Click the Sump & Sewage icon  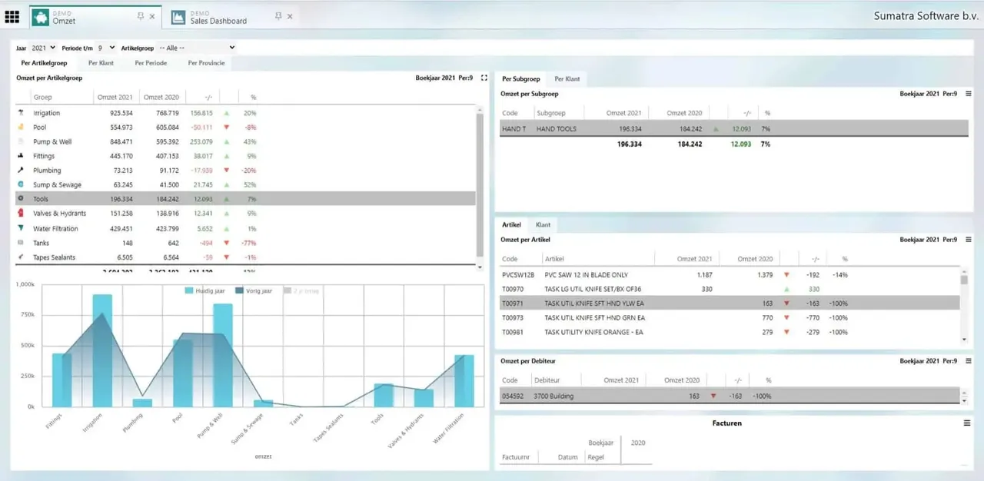pyautogui.click(x=21, y=184)
